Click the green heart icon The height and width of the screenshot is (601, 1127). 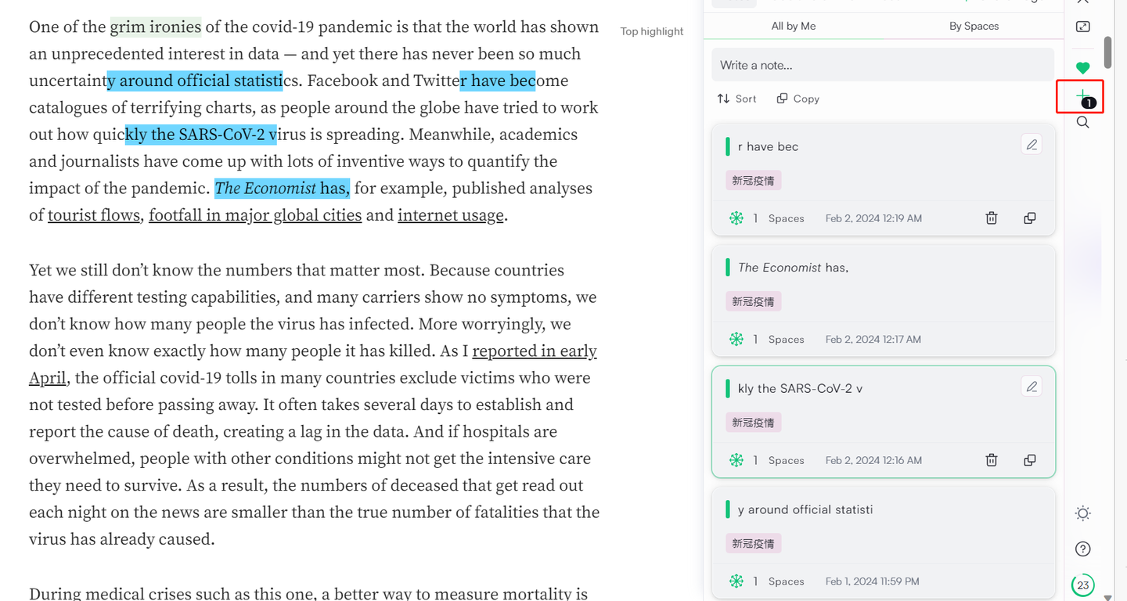1082,68
